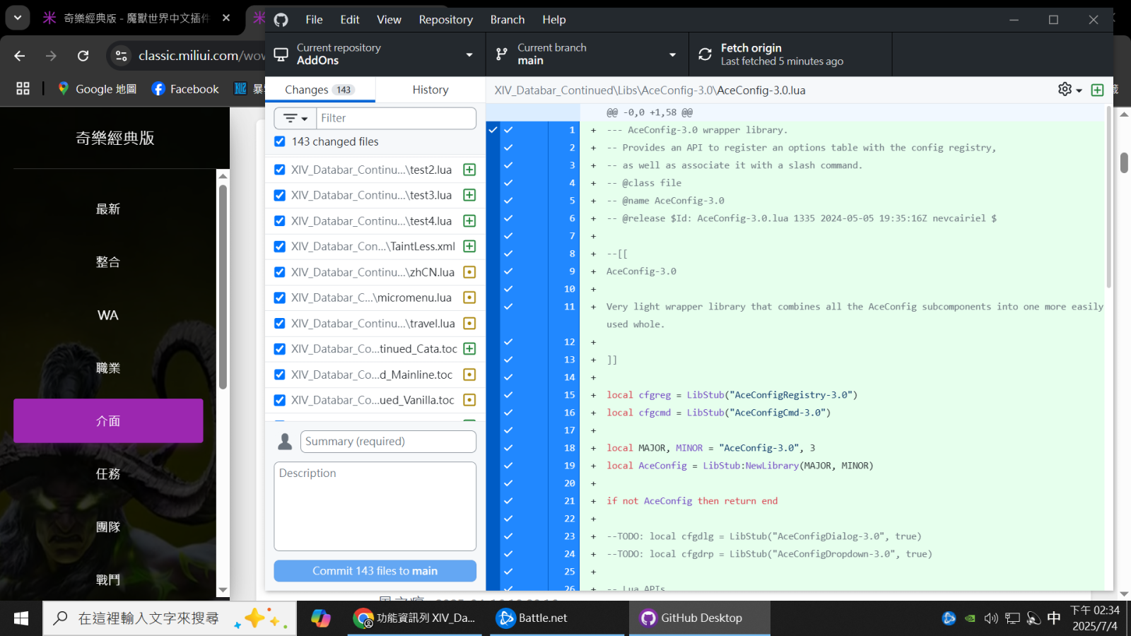Click the Summary input field
This screenshot has width=1131, height=636.
(x=388, y=442)
